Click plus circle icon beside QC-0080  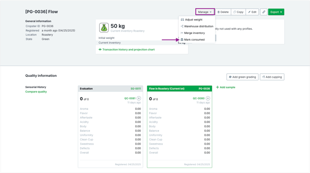point(208,98)
